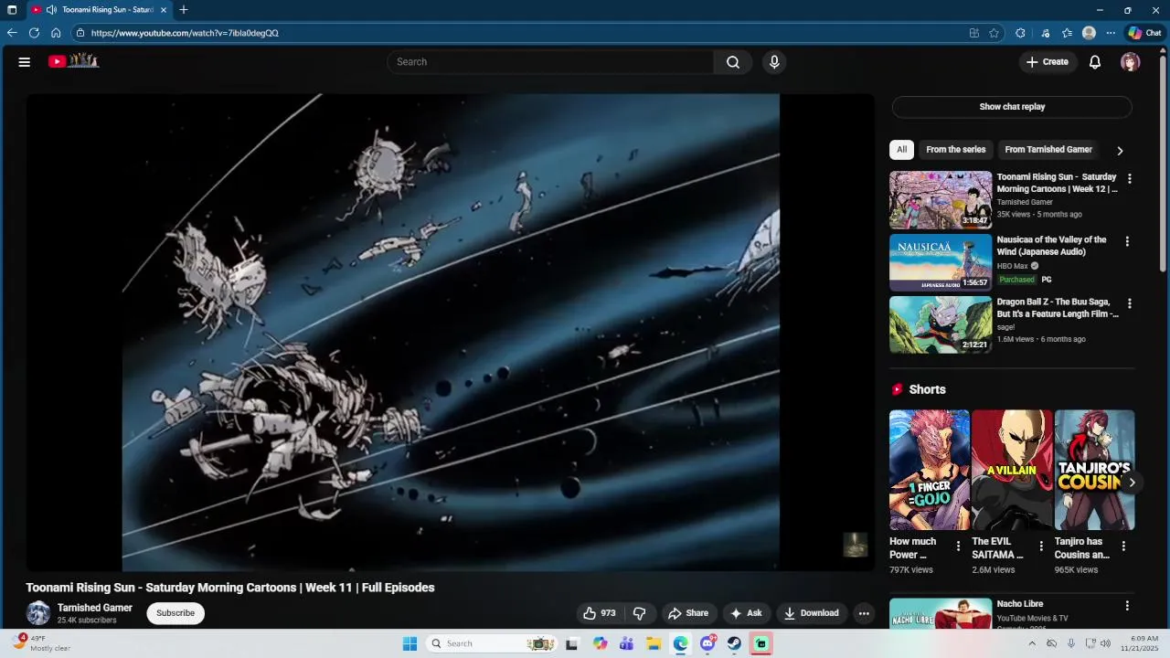Like the video with thumbs up
Viewport: 1170px width, 658px height.
click(600, 613)
